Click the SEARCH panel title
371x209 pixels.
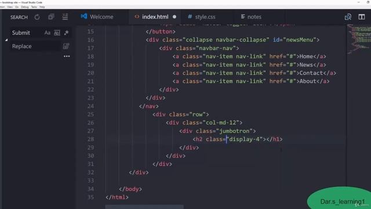(x=19, y=17)
